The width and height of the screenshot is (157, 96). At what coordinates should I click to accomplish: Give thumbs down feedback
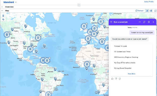click(116, 79)
